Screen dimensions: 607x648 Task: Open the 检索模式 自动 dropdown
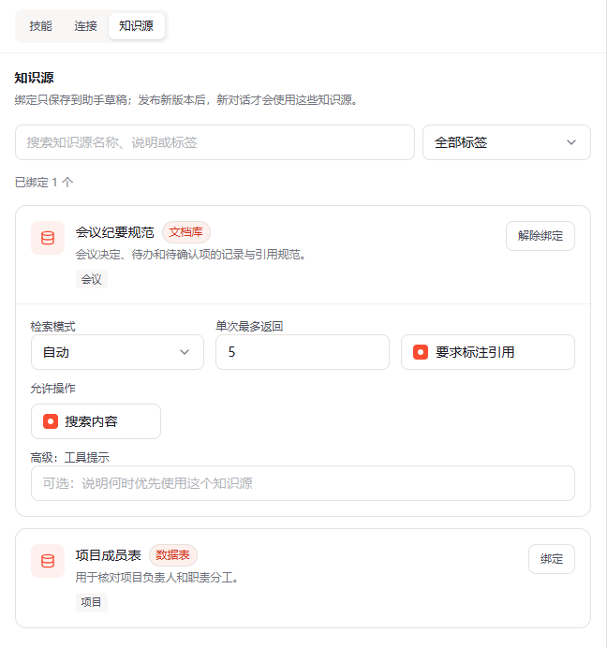[117, 352]
